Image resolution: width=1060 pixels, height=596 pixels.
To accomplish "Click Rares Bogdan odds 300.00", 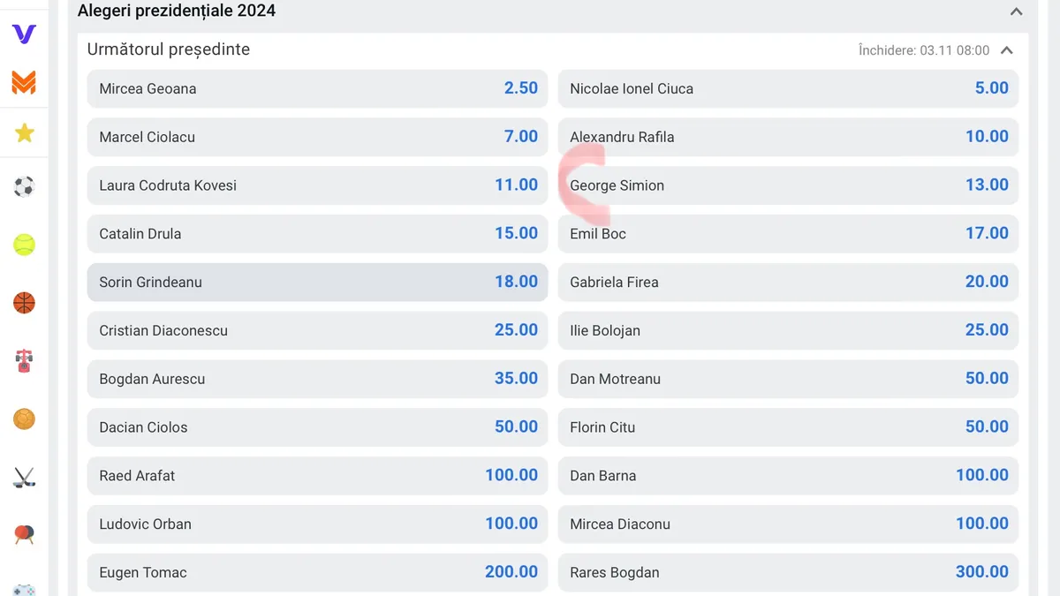I will (788, 572).
